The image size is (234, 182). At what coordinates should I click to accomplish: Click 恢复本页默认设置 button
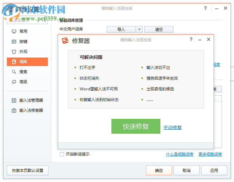(x=28, y=170)
